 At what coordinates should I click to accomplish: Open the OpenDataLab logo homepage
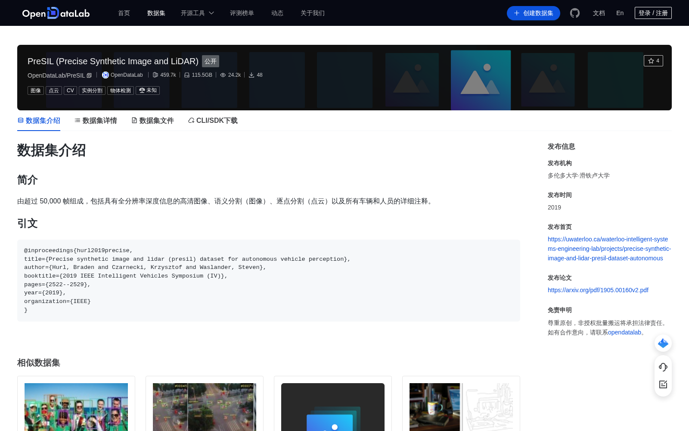coord(56,13)
